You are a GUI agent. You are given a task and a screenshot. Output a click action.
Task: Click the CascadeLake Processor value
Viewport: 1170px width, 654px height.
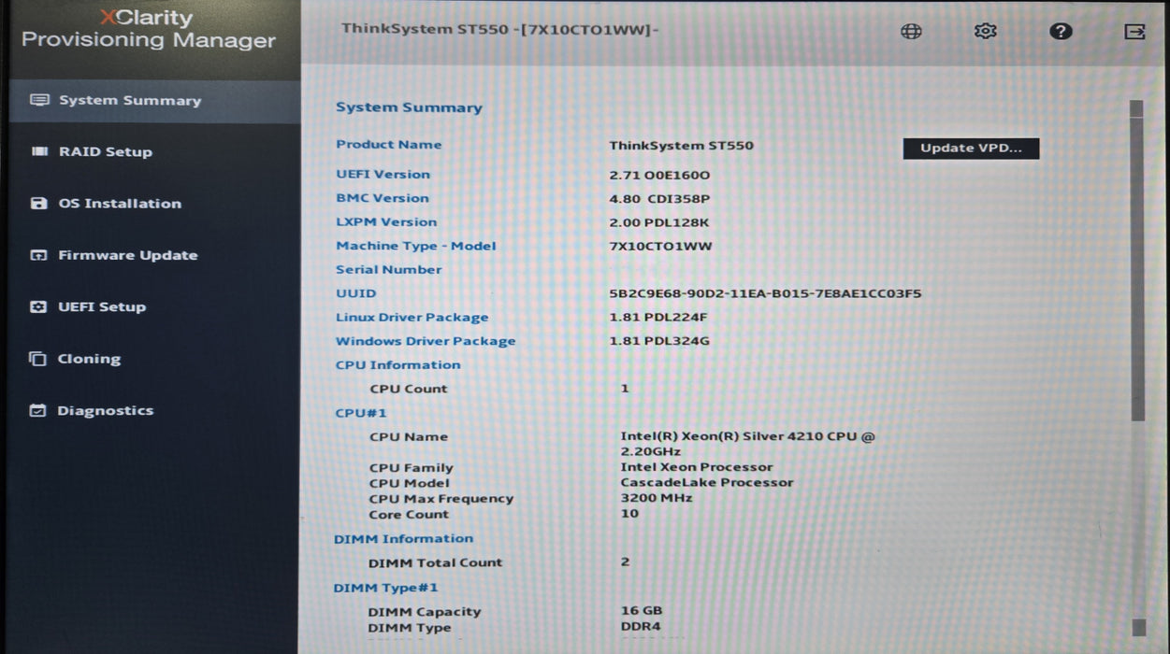click(x=707, y=483)
